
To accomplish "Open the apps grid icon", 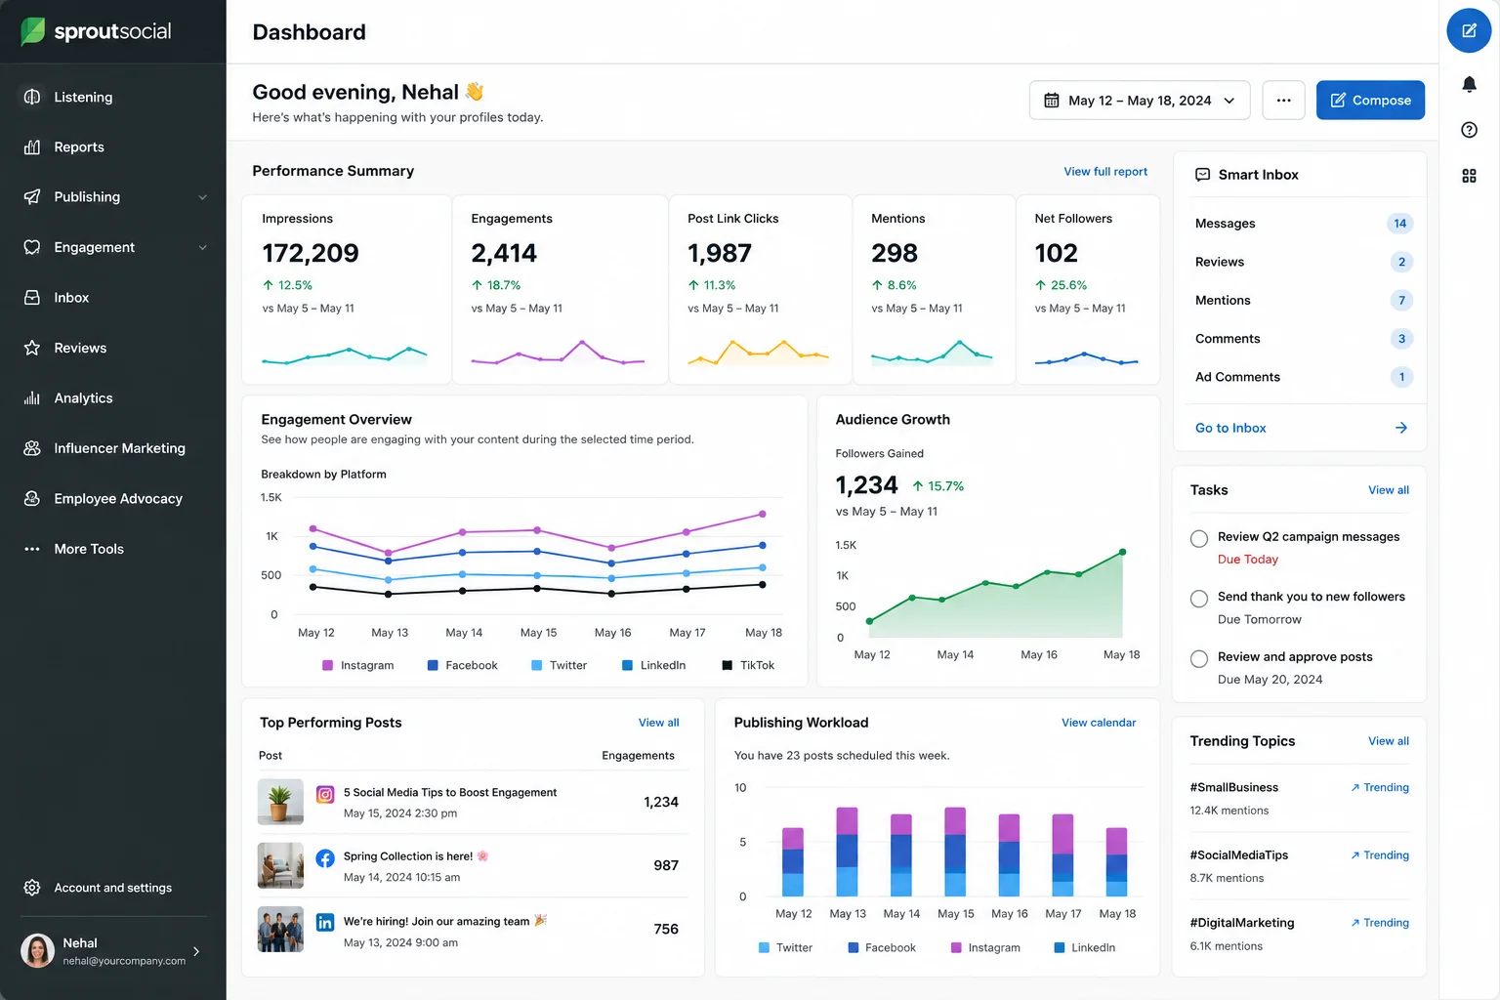I will [1469, 176].
